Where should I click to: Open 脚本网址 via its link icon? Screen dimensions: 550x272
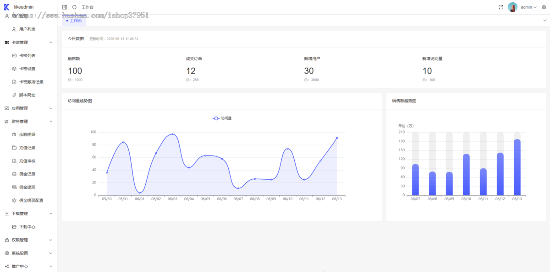coord(14,95)
